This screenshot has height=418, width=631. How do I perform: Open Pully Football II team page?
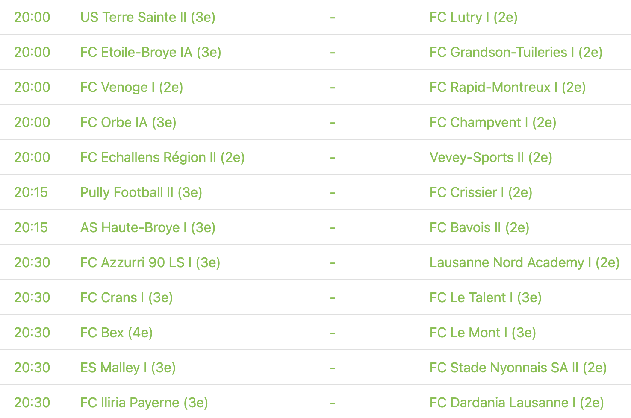[x=141, y=192]
